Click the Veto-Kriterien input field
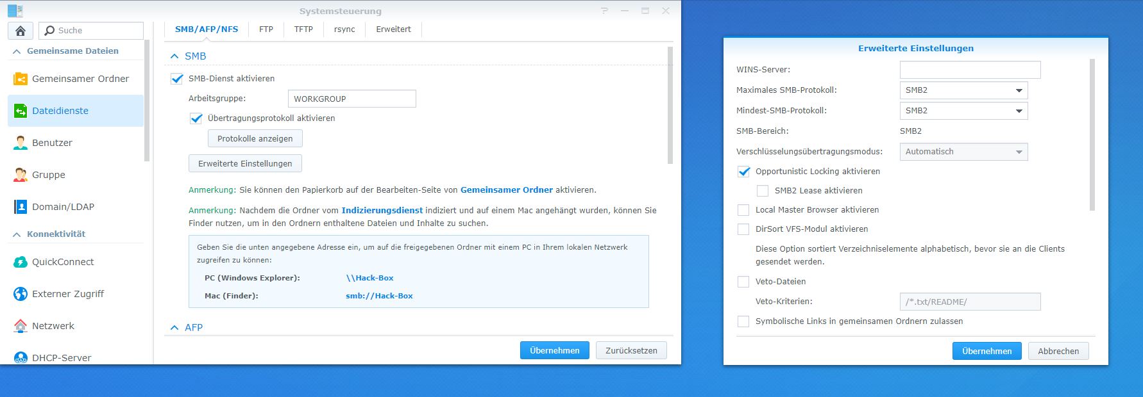 (x=970, y=302)
